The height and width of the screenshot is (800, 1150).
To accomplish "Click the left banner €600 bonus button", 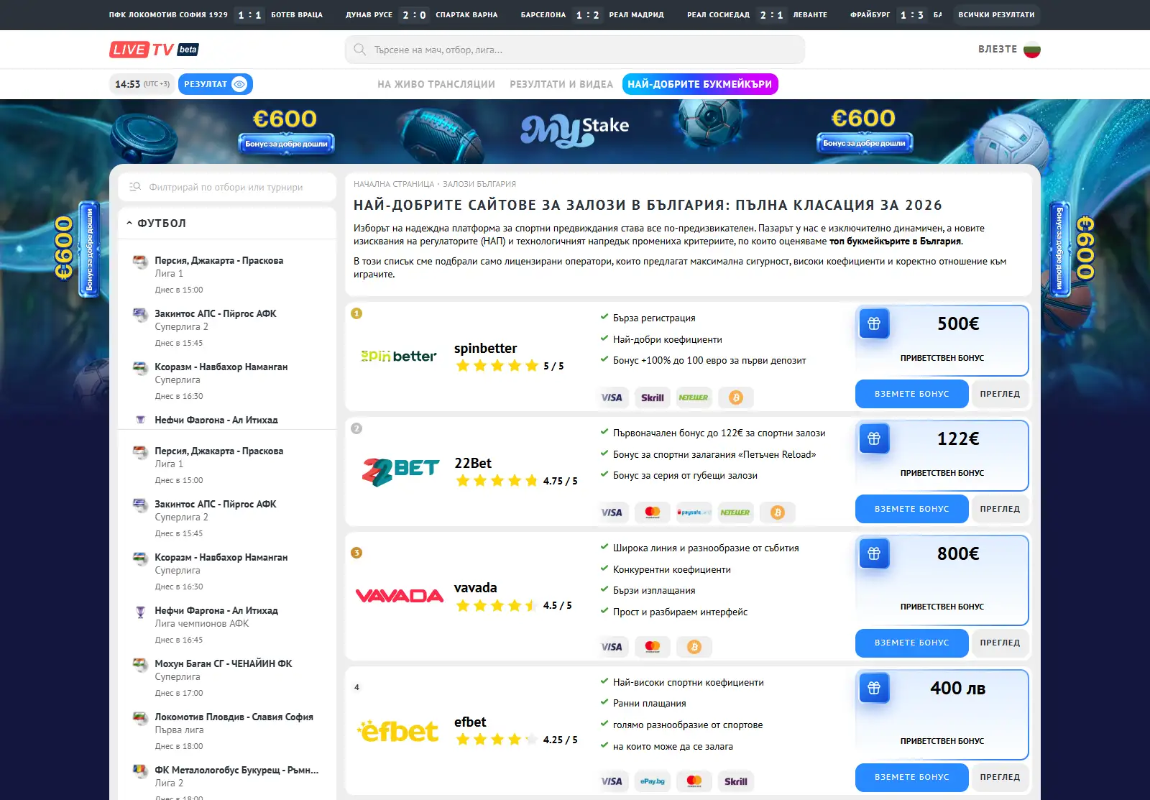I will [286, 144].
